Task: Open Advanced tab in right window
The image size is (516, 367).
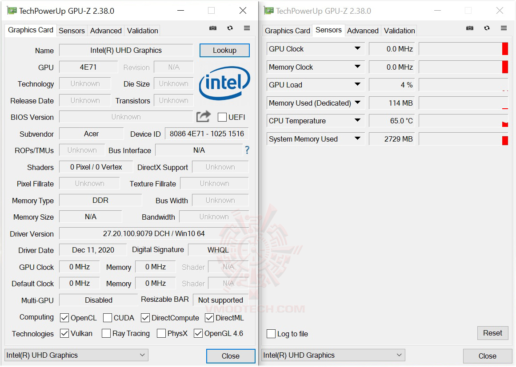Action: coord(363,31)
